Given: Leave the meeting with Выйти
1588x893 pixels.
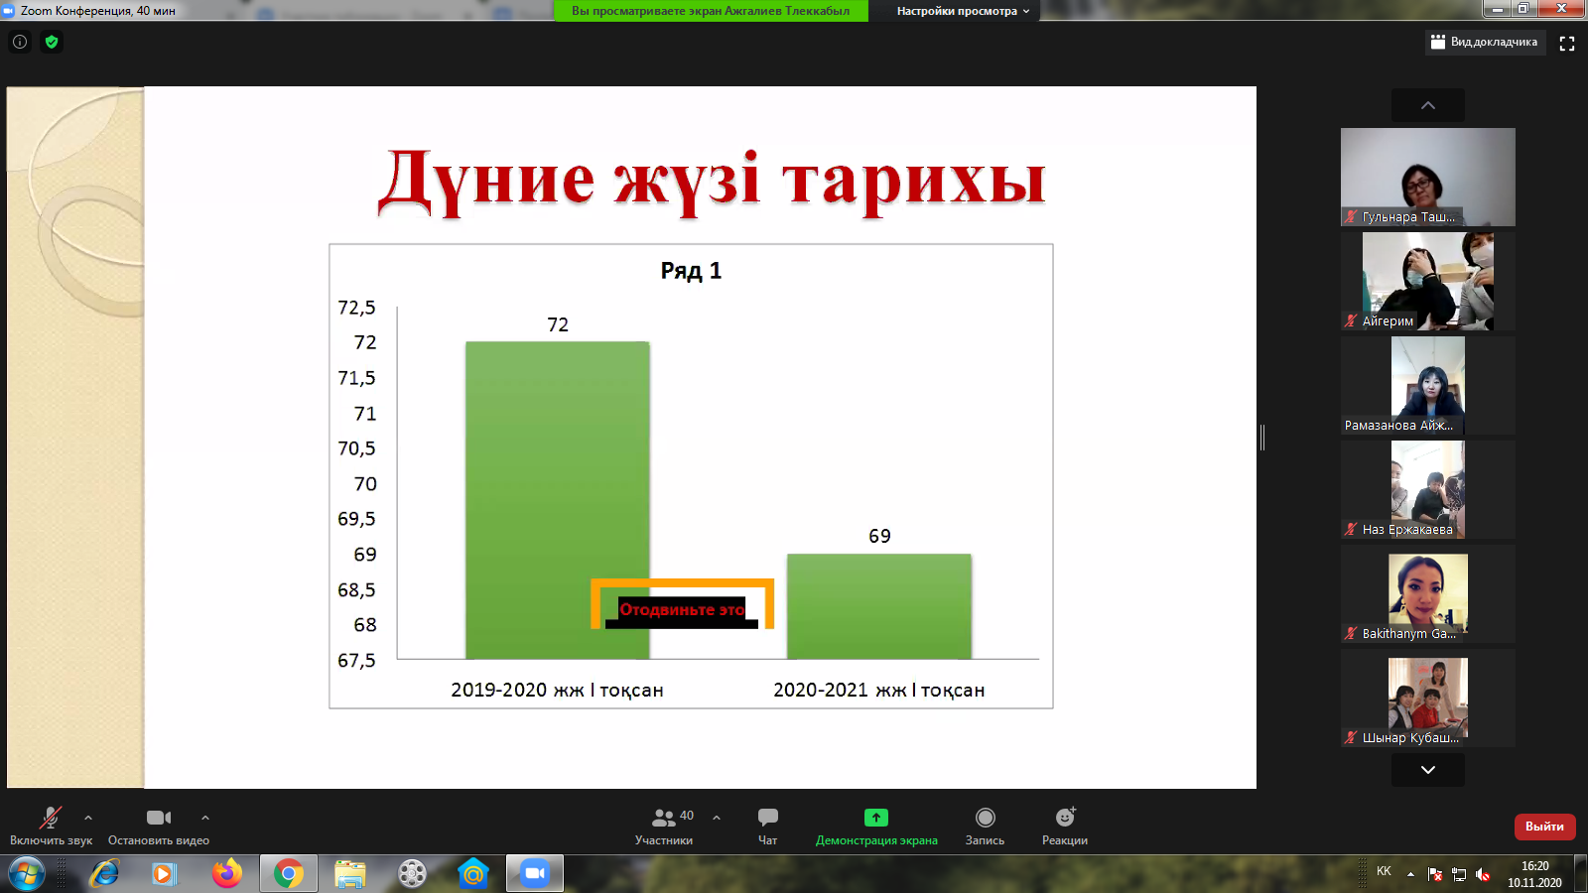Looking at the screenshot, I should 1543,826.
